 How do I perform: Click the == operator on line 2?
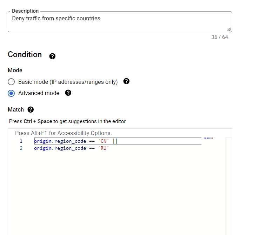point(92,148)
